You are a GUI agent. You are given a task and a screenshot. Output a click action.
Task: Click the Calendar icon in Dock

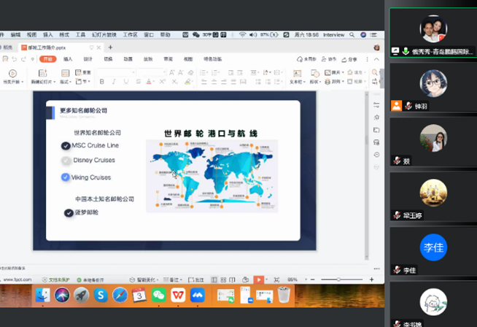pyautogui.click(x=139, y=295)
